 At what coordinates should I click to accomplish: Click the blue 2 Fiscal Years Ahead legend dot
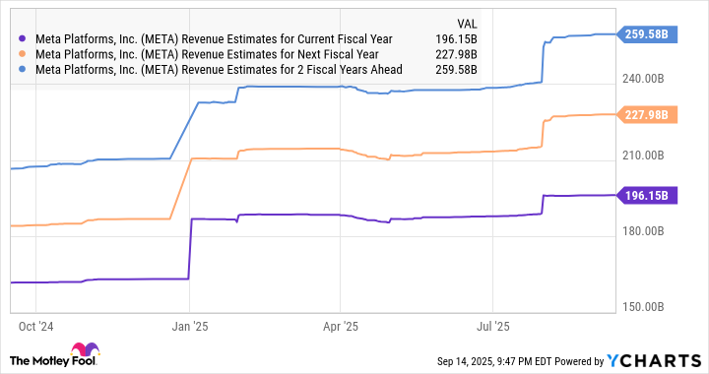(x=23, y=70)
